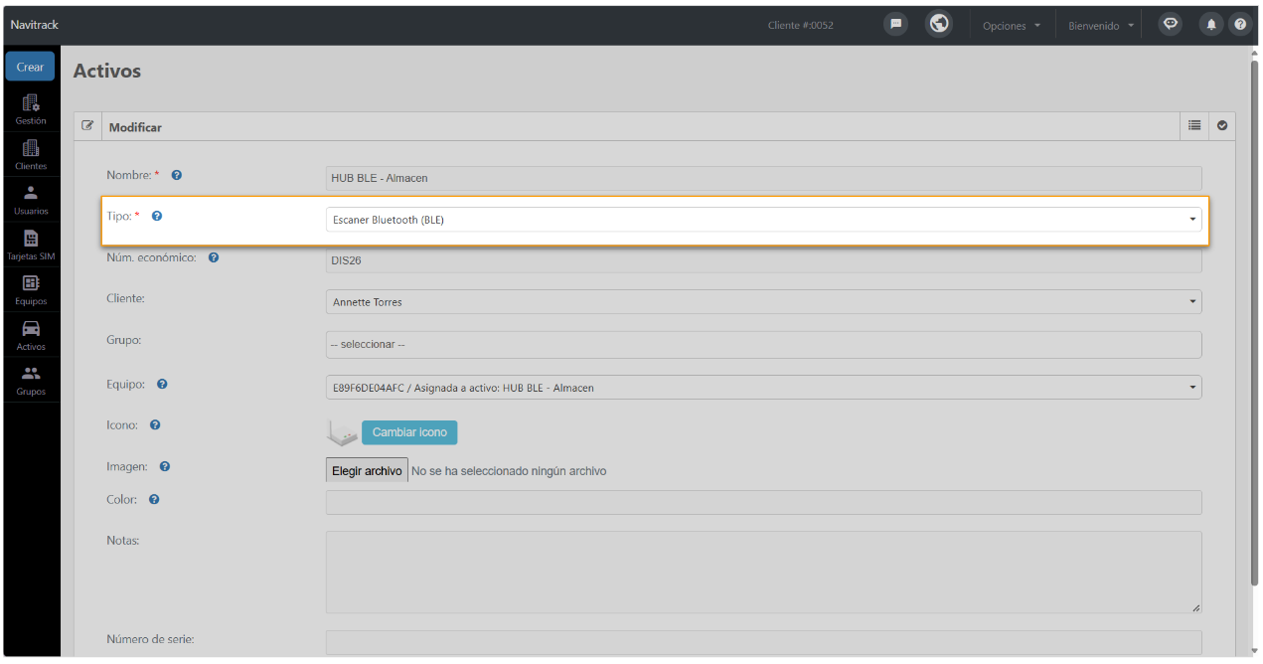Viewport: 1263px width, 664px height.
Task: Show help tooltip for Tipo field
Action: (x=157, y=216)
